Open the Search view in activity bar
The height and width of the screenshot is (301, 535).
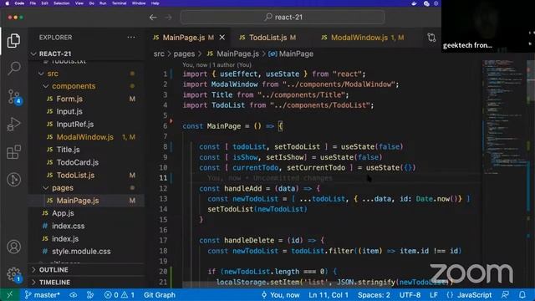click(13, 69)
